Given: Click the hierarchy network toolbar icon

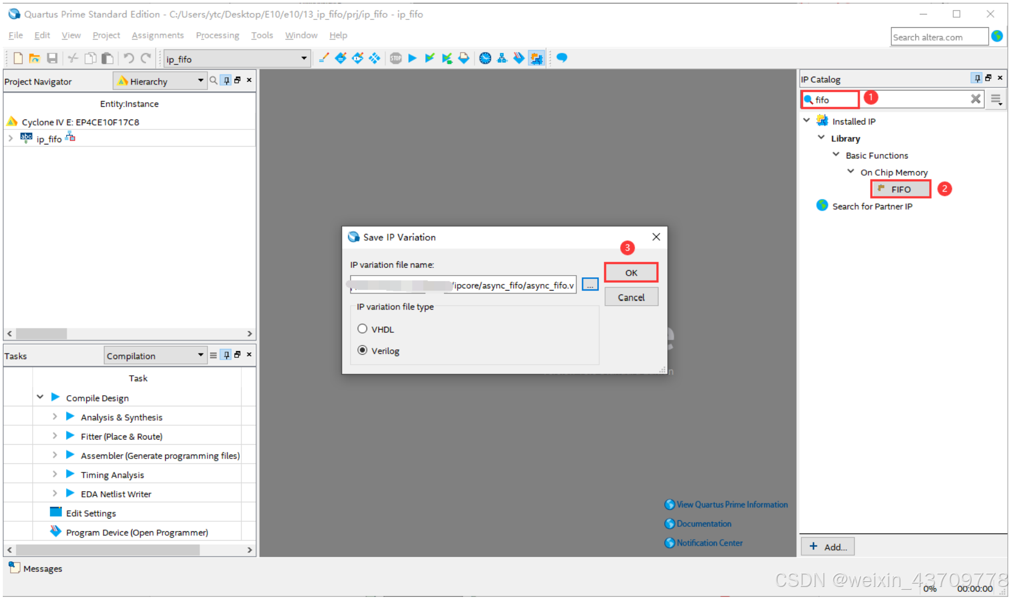Looking at the screenshot, I should (502, 58).
